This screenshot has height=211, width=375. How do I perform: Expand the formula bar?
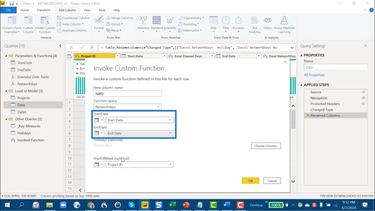pos(292,48)
